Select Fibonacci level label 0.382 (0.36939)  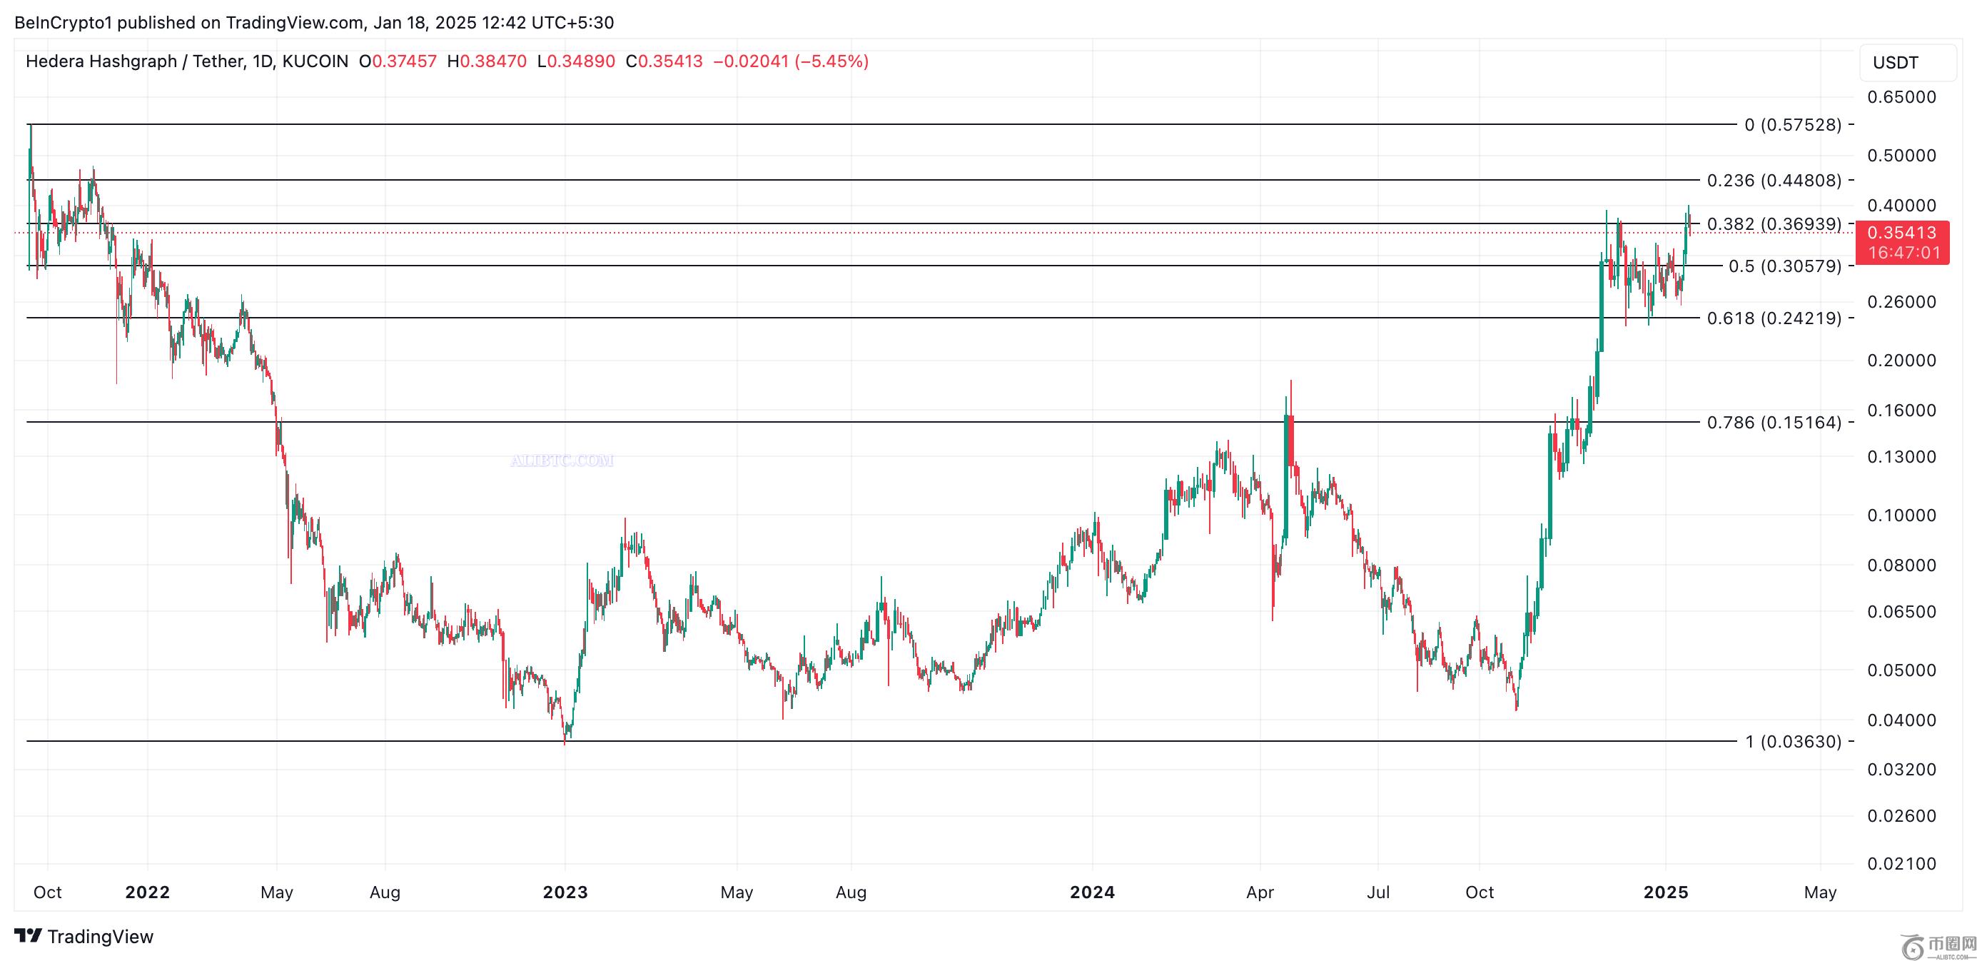tap(1774, 224)
